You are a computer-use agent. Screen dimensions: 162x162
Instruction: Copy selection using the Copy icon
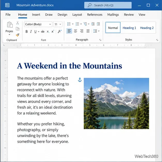coord(18,29)
